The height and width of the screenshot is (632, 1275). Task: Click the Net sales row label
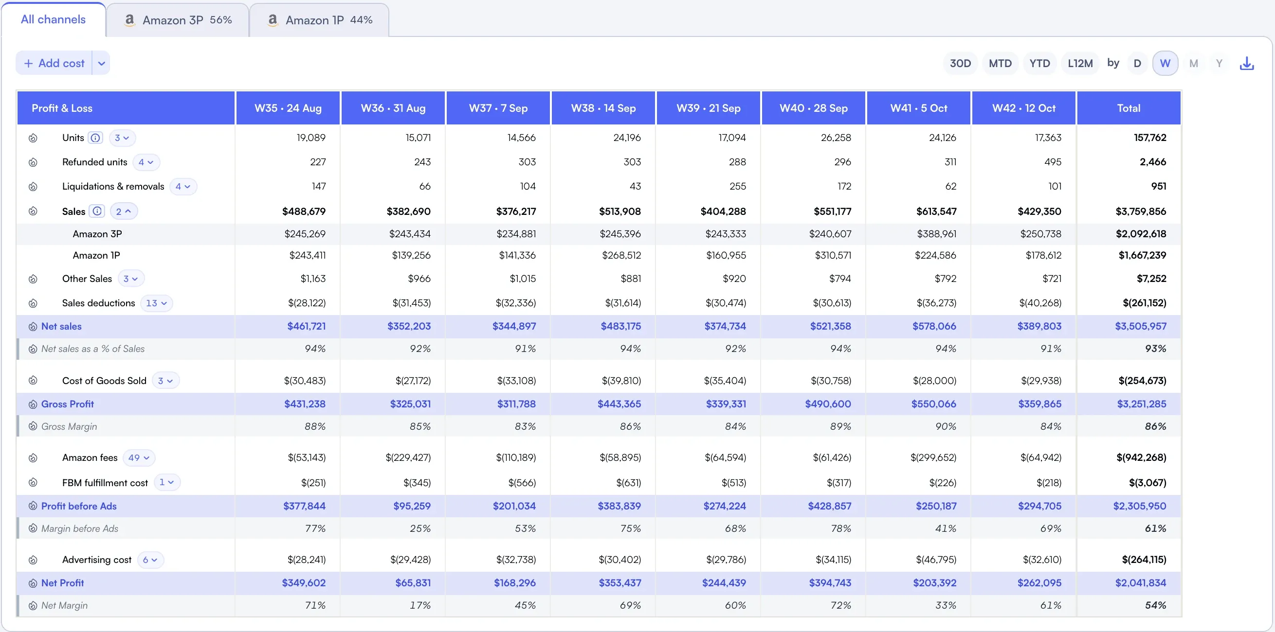pos(61,326)
